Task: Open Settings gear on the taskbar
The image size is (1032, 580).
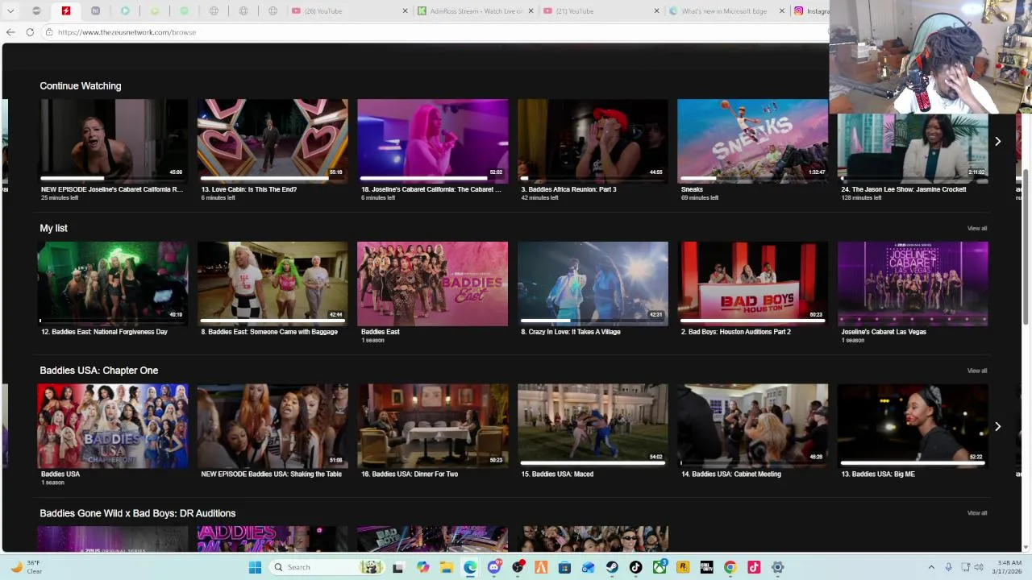Action: (x=777, y=567)
